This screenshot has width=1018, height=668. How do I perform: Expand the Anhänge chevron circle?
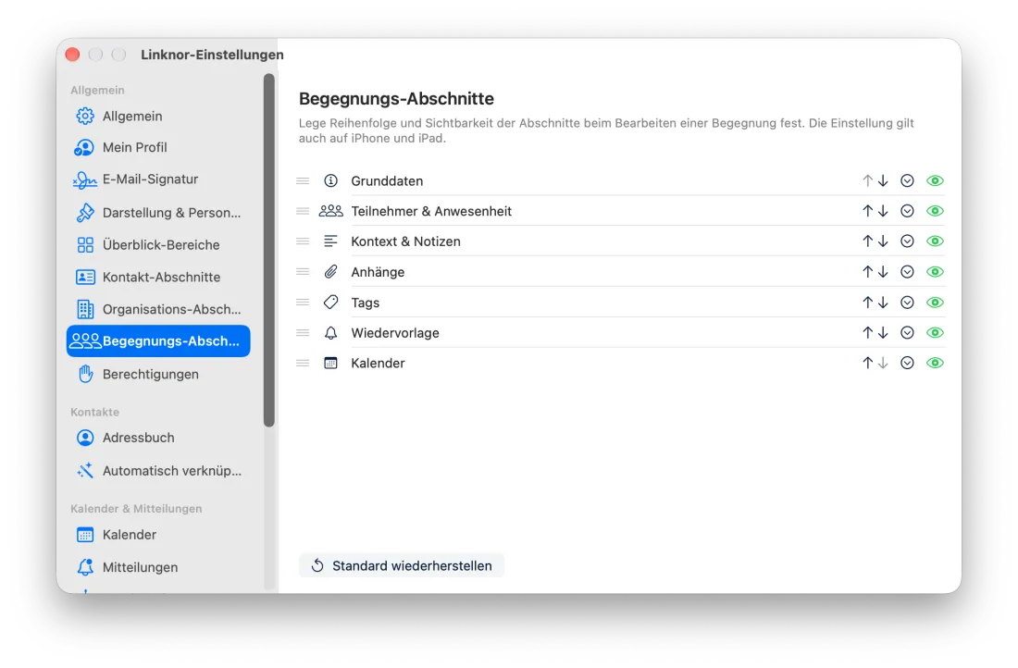point(908,272)
